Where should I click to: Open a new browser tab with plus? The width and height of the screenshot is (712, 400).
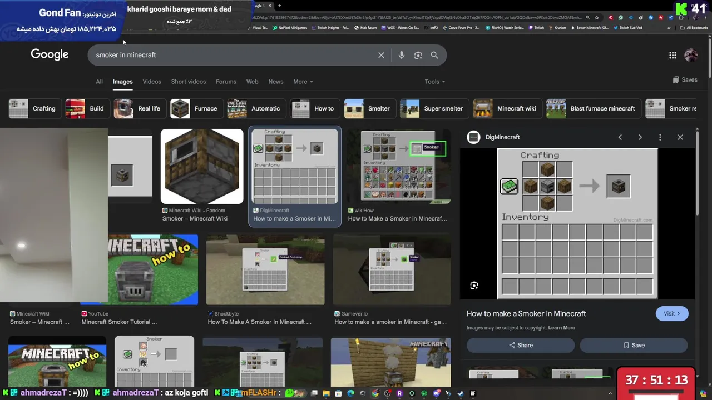coord(280,6)
